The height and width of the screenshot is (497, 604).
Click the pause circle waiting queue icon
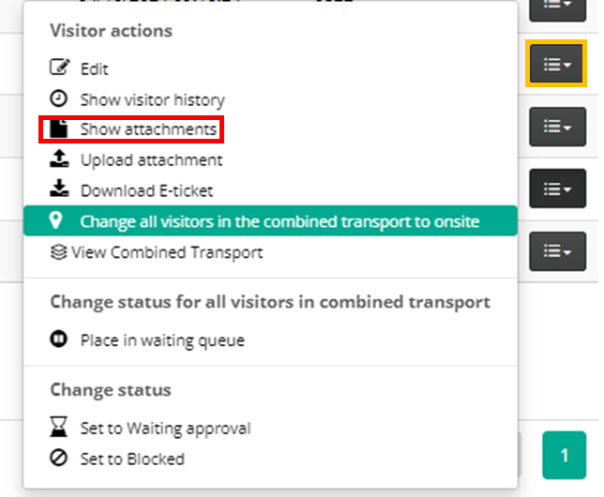click(x=59, y=339)
